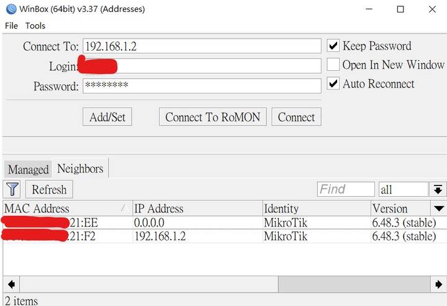Click the neighbors filter funnel icon
Viewport: 447px width, 306px height.
coord(12,189)
